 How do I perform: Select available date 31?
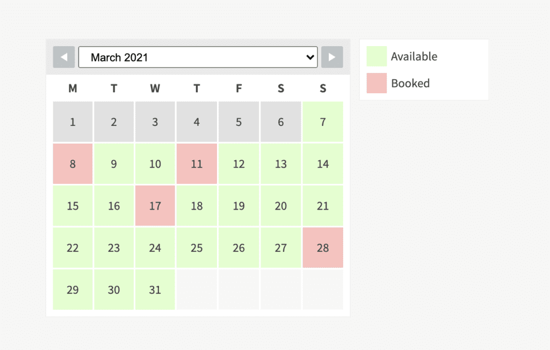pos(155,290)
